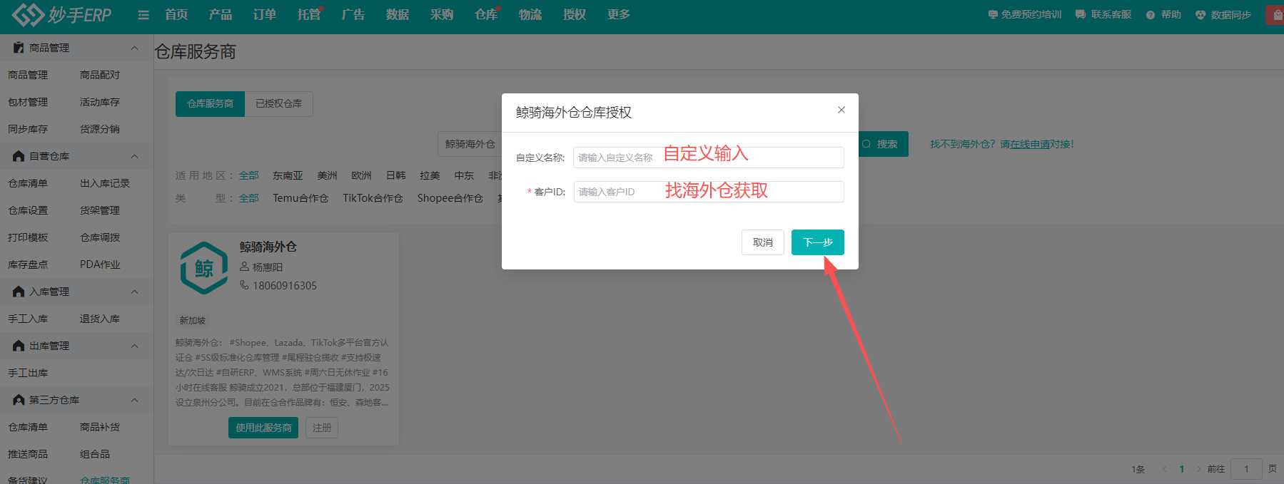The image size is (1284, 484).
Task: Click the 鲸骑海外仓 hexagon logo
Action: (x=204, y=268)
